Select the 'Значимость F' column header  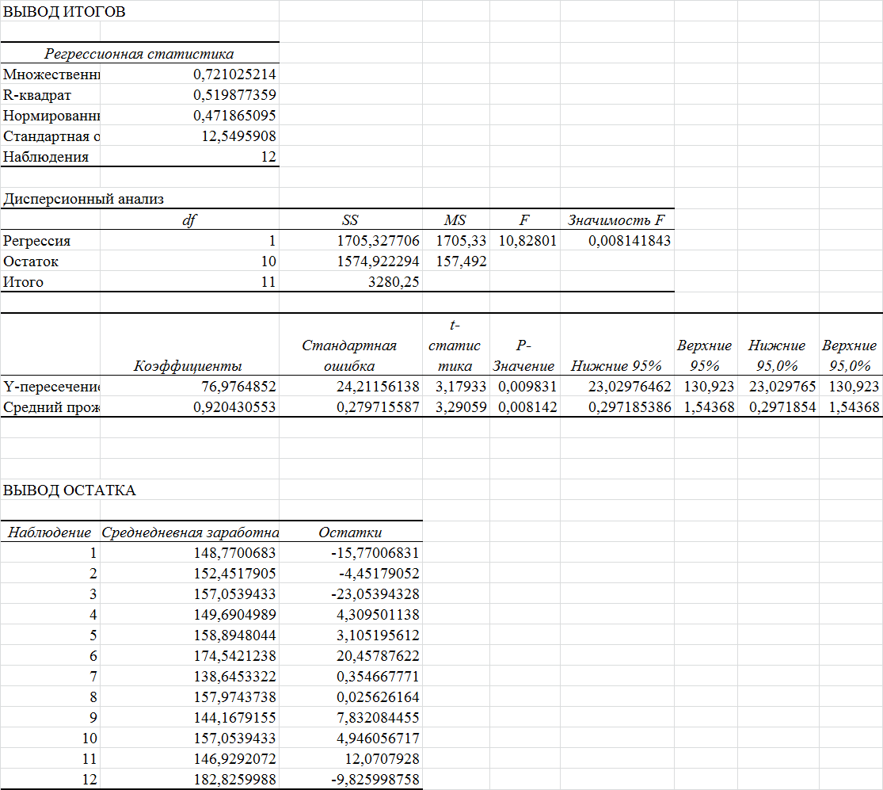click(616, 219)
